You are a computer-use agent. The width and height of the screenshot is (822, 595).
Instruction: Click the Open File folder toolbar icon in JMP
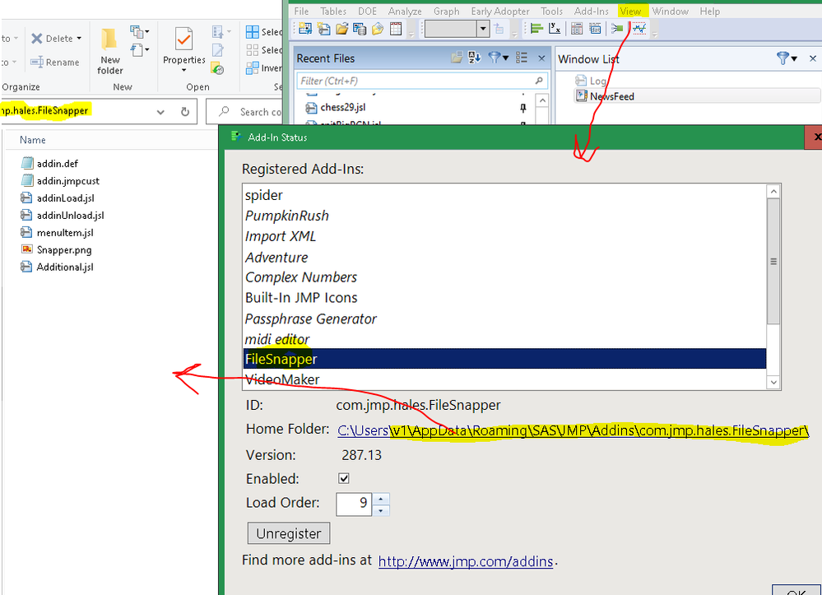[x=341, y=29]
